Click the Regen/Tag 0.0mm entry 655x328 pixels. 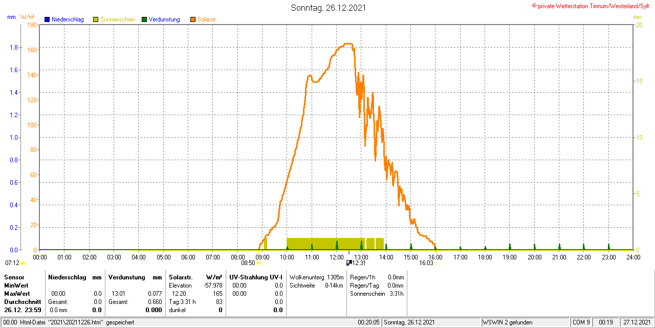point(377,286)
